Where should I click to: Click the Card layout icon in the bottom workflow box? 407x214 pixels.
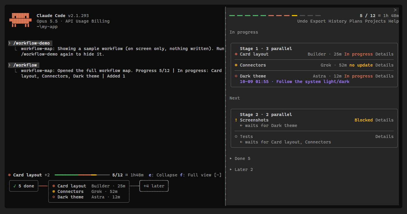tap(54, 186)
